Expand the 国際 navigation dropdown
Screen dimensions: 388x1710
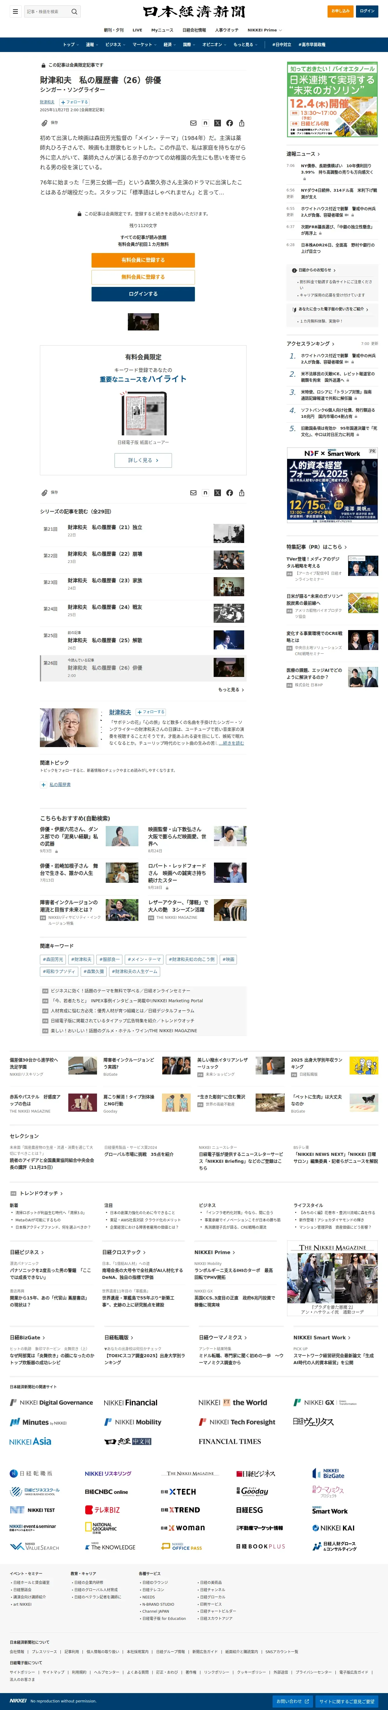(189, 44)
